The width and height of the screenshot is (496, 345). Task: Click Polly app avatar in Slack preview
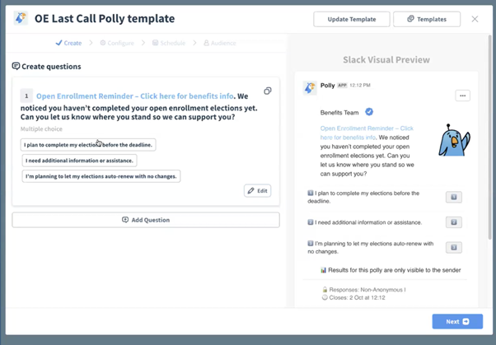pyautogui.click(x=310, y=88)
